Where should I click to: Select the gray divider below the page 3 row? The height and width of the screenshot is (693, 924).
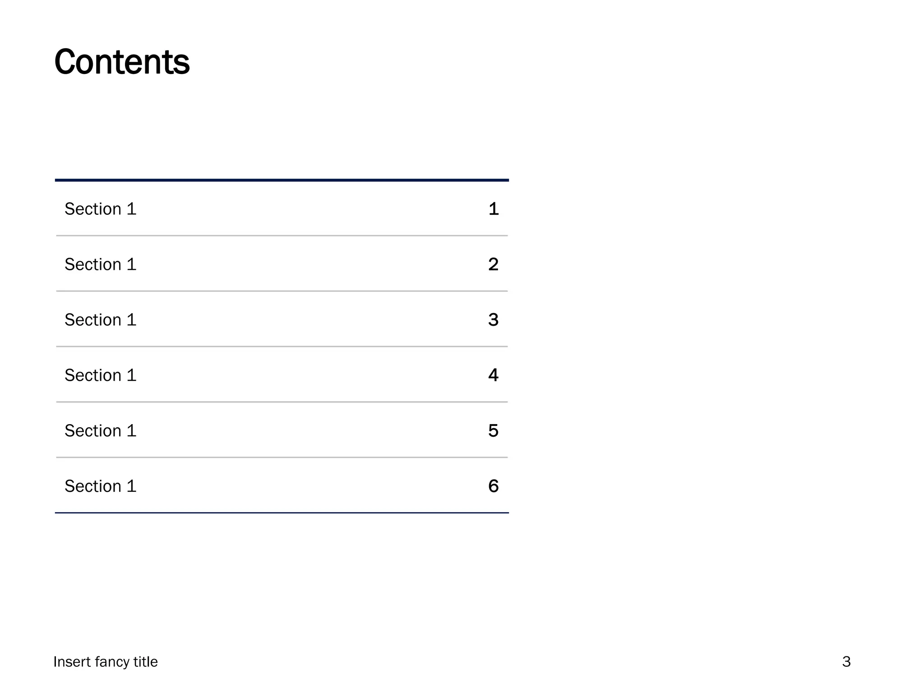point(282,346)
